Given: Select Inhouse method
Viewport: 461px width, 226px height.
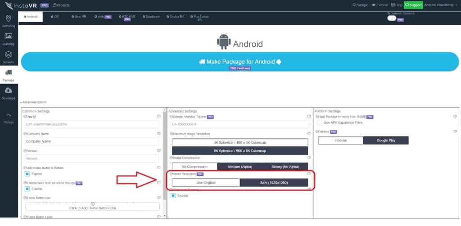Looking at the screenshot, I should pyautogui.click(x=340, y=140).
